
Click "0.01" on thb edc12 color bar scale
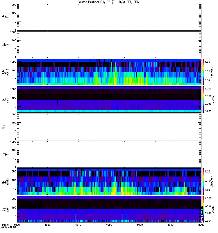point(207,80)
